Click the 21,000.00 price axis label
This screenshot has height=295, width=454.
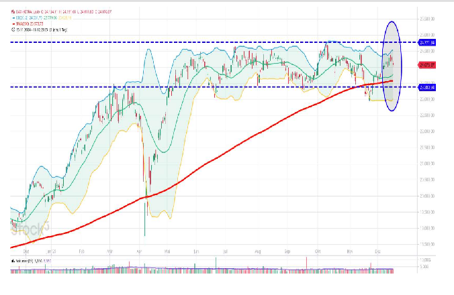(x=427, y=164)
